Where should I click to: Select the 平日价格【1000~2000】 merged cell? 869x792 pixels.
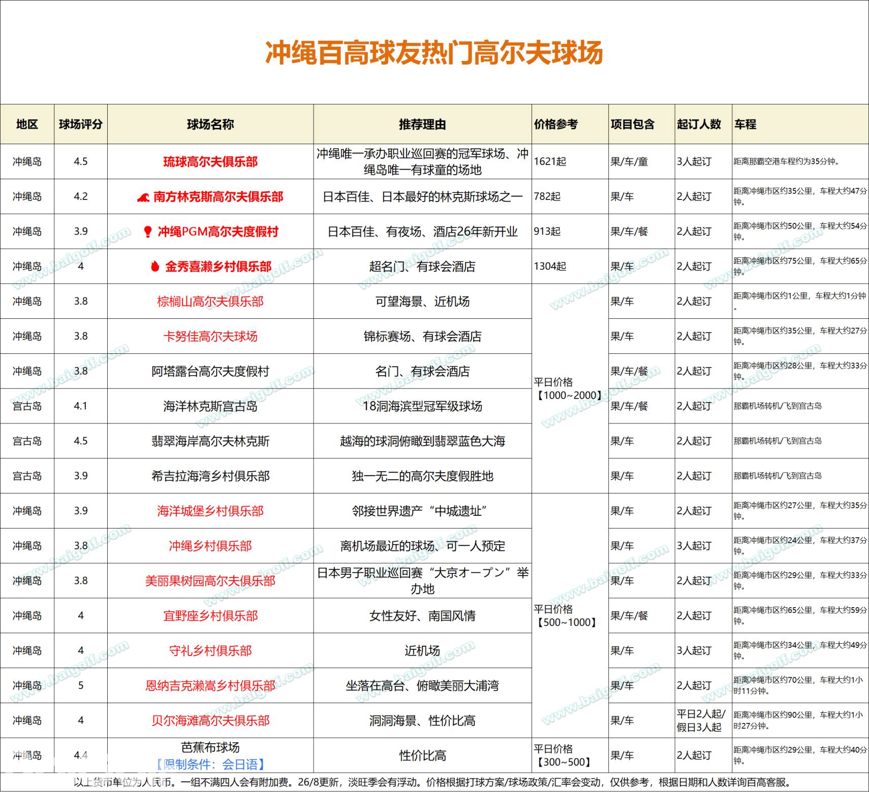570,389
